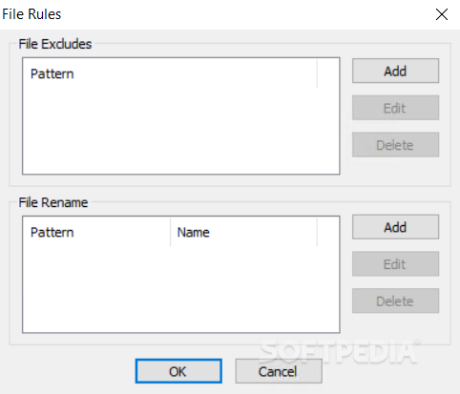Click Delete in the File Rename group

click(x=395, y=301)
